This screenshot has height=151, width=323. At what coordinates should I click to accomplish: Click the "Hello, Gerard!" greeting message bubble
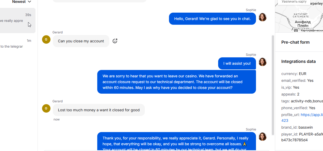point(212,19)
